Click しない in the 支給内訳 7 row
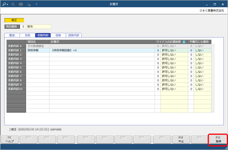The height and width of the screenshot is (150, 228). (x=202, y=76)
